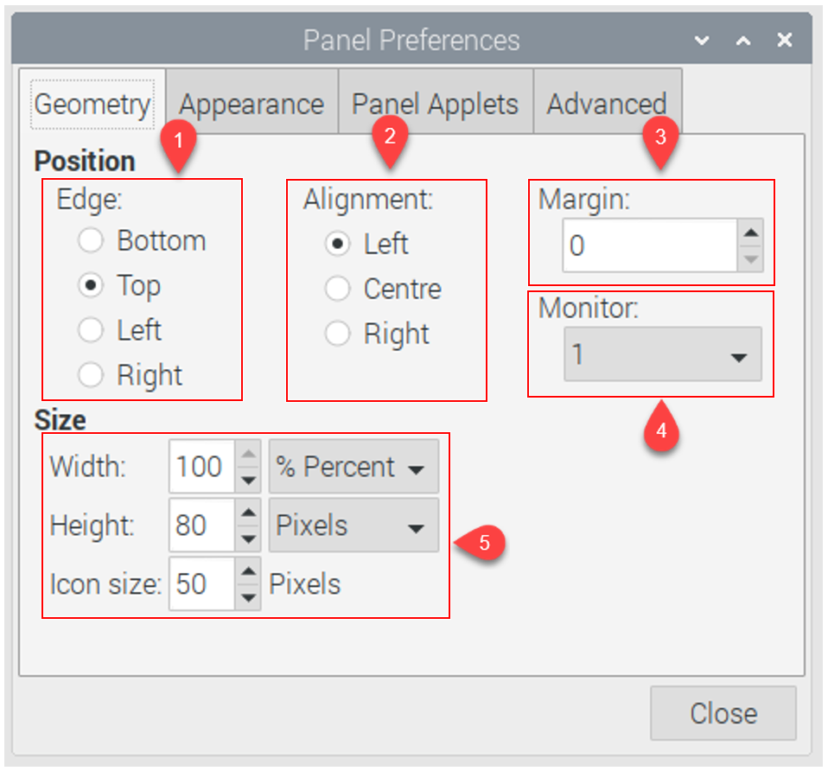Increase the Margin value with up arrow

coord(750,233)
